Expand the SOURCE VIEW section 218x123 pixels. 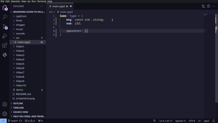tap(28, 112)
